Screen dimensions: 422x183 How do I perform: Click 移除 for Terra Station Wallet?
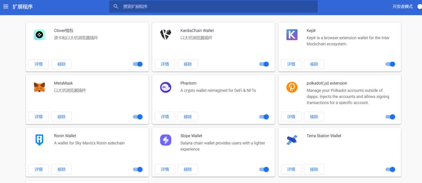[x=314, y=169]
